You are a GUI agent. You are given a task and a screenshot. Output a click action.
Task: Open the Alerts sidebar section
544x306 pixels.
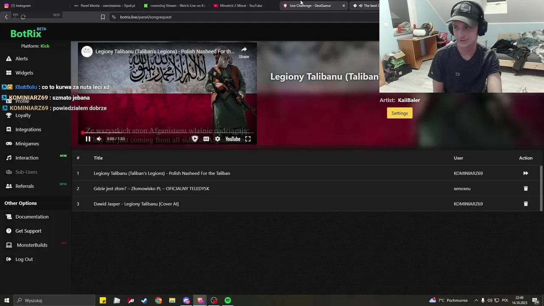click(21, 59)
